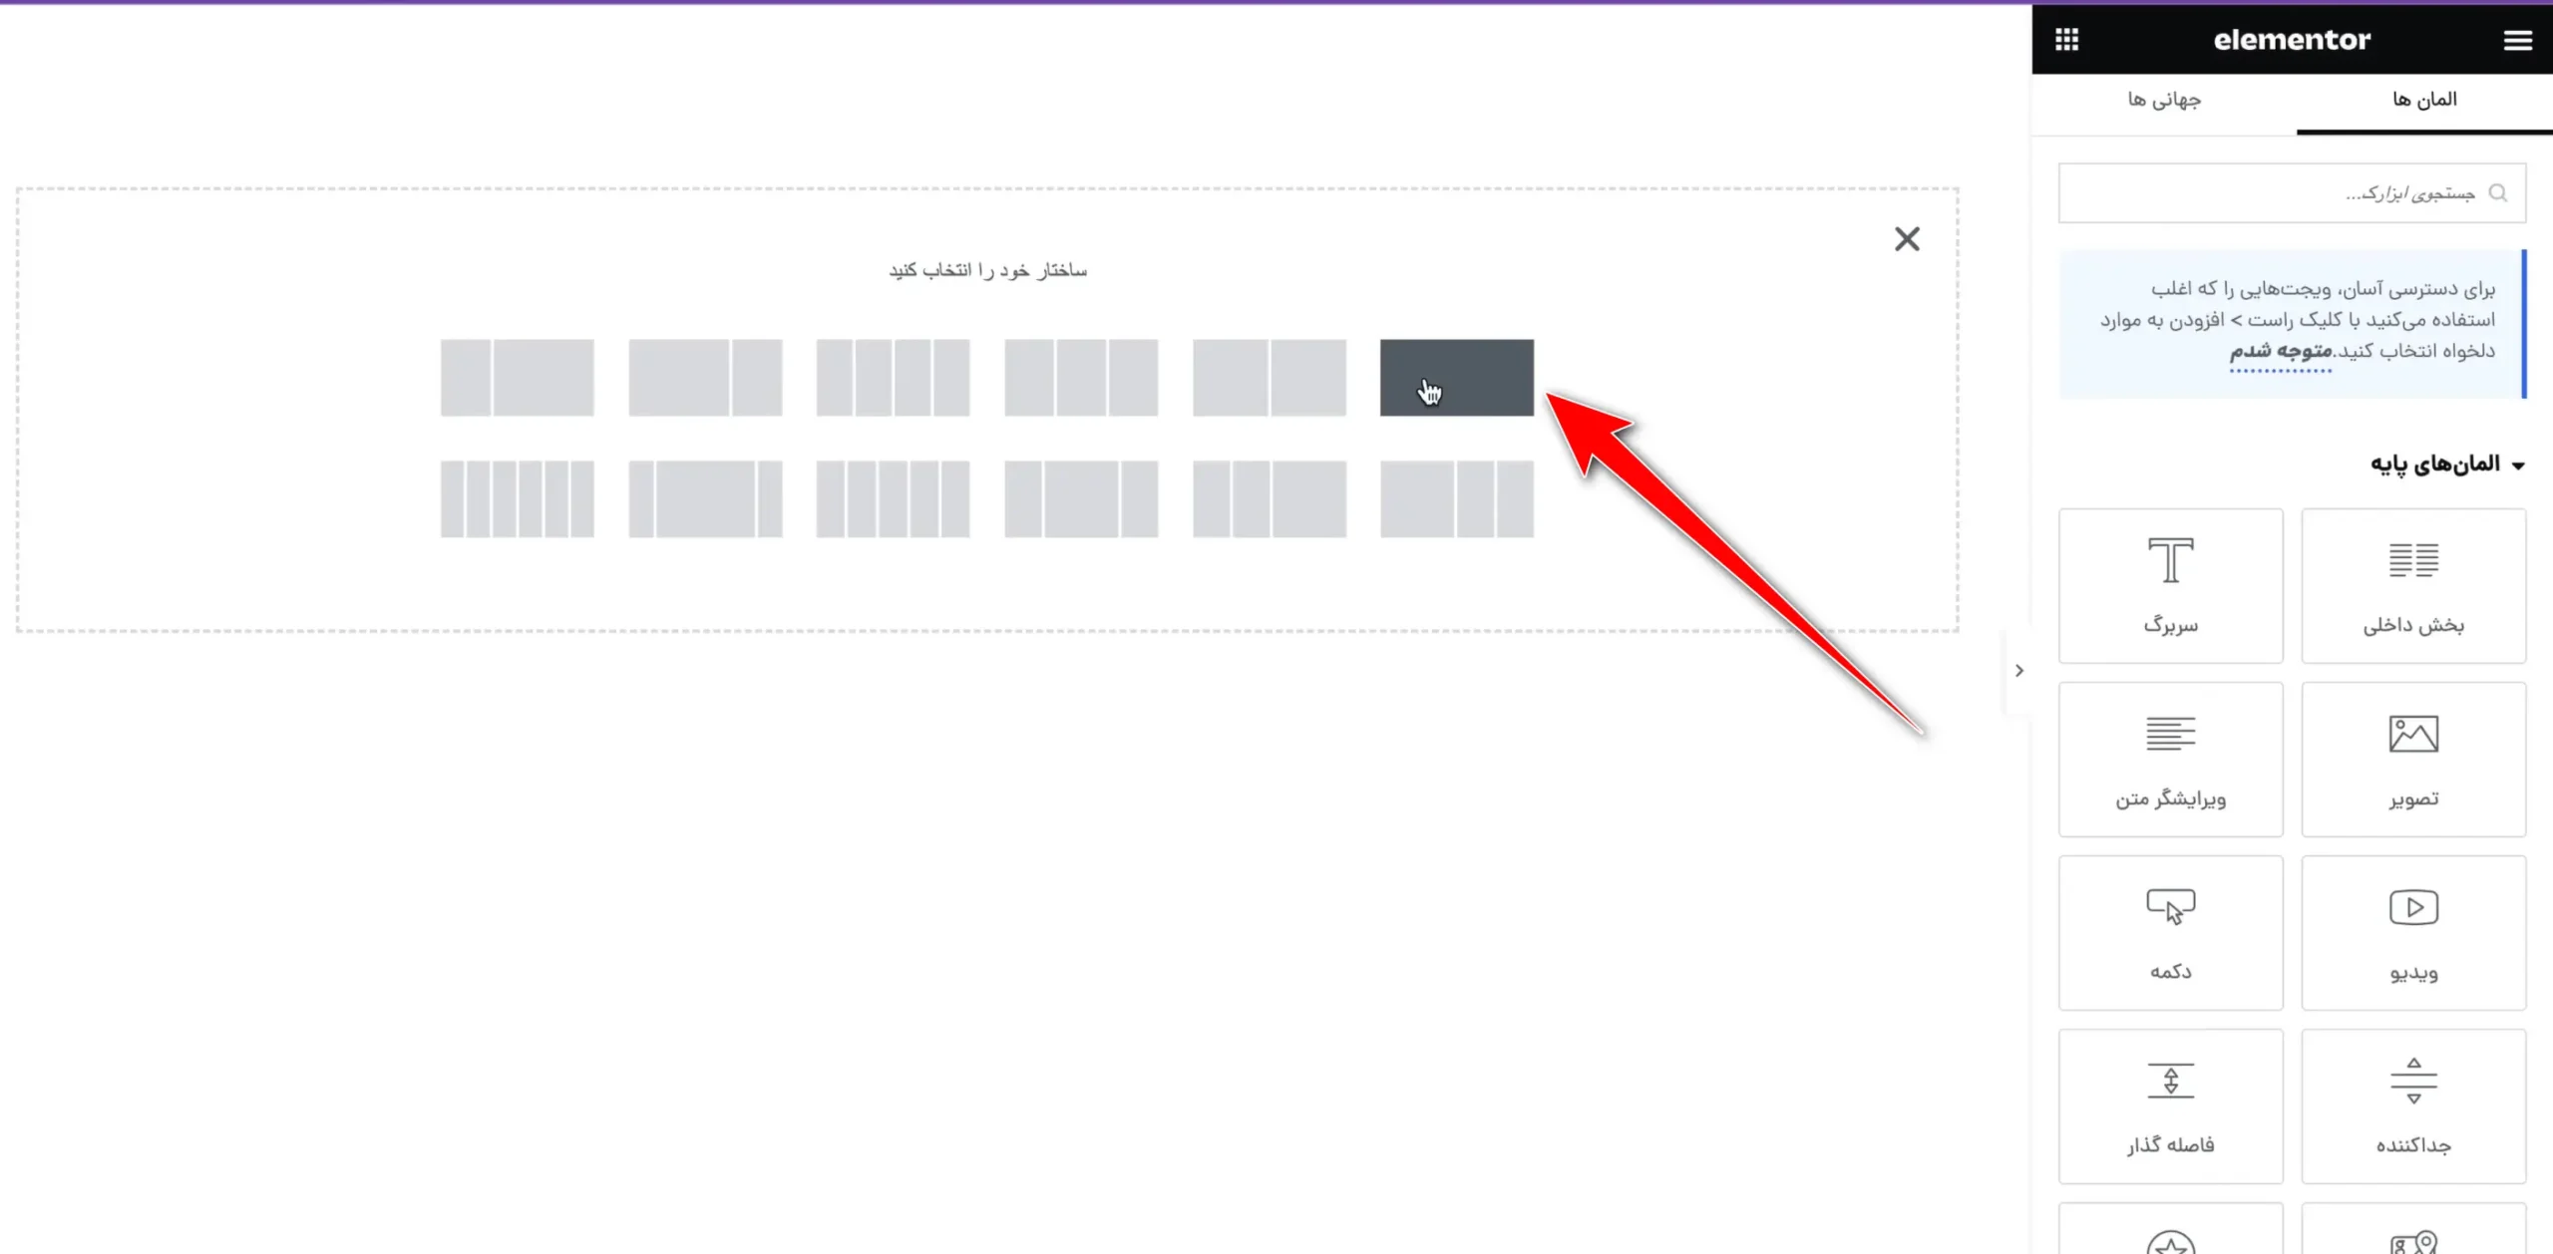Choose the six-column structure preset
2553x1254 pixels.
[517, 499]
